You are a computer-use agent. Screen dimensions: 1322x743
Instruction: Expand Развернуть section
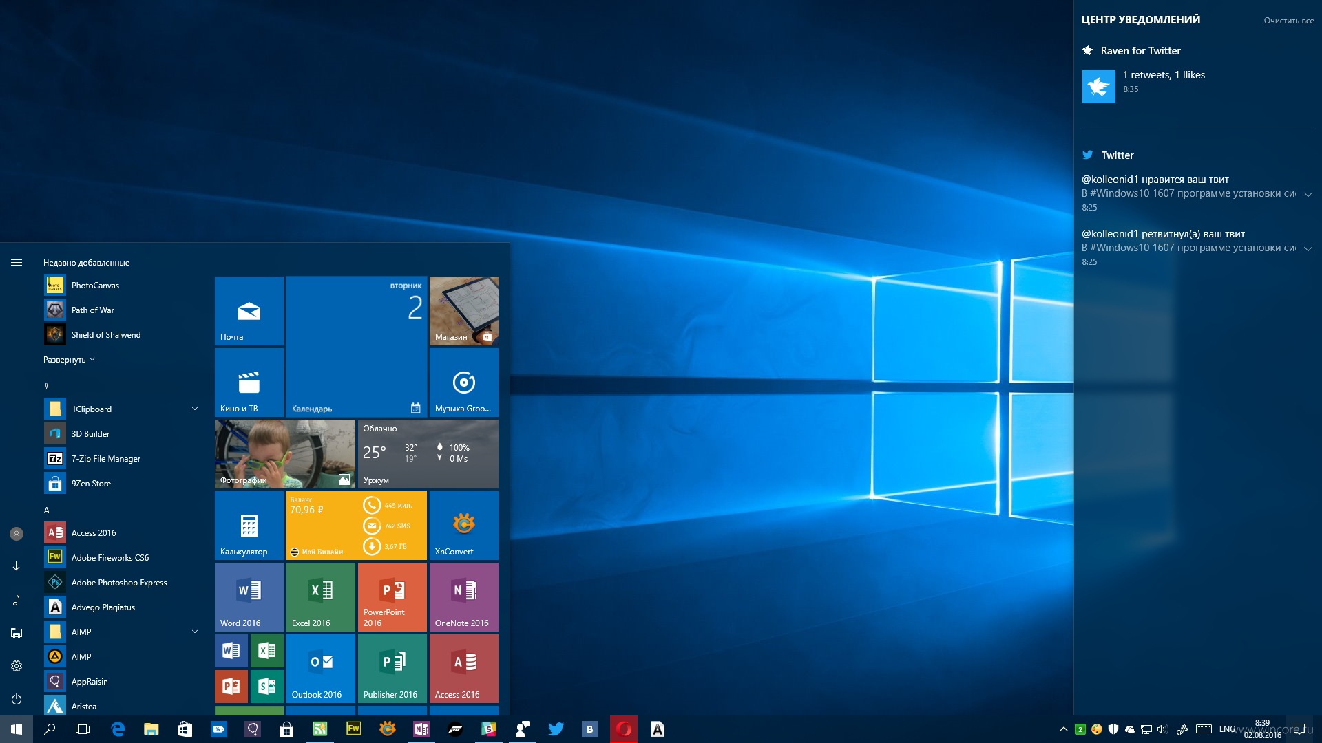click(67, 360)
